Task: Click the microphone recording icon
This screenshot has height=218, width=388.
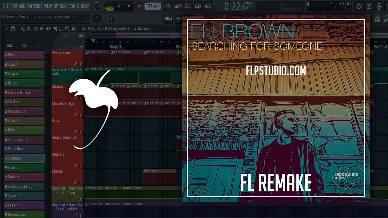Action: click(379, 6)
